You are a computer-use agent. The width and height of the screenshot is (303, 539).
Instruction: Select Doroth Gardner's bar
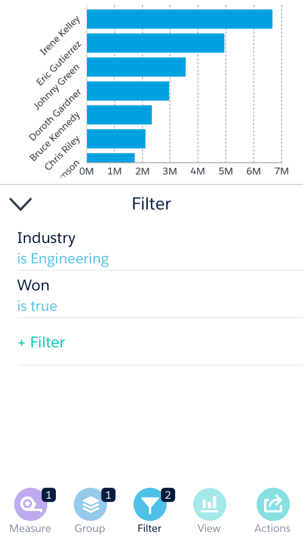pyautogui.click(x=128, y=91)
